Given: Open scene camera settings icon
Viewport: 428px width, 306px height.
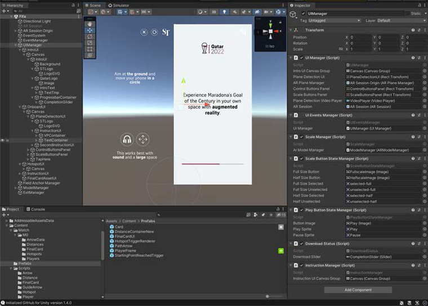Looking at the screenshot, I should pyautogui.click(x=268, y=12).
